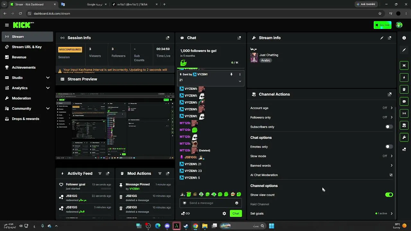Open pinned message more options
The image size is (411, 231).
pos(240,74)
